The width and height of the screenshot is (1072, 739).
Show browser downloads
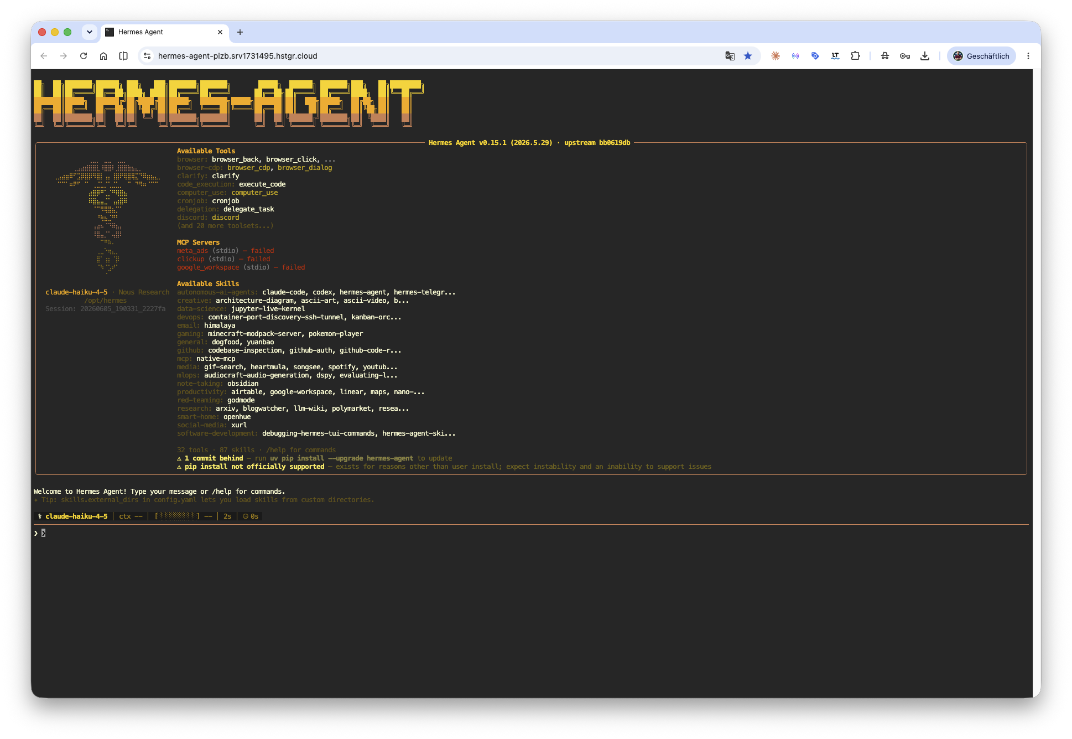pos(925,56)
